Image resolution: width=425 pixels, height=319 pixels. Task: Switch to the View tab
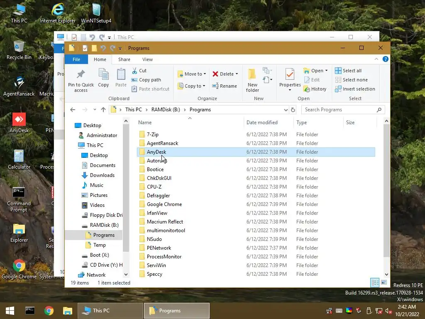point(147,59)
